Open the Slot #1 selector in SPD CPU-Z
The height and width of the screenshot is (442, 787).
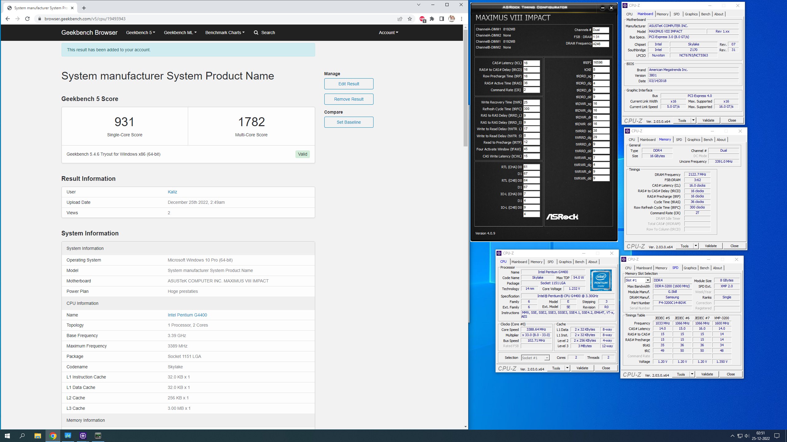pos(638,280)
